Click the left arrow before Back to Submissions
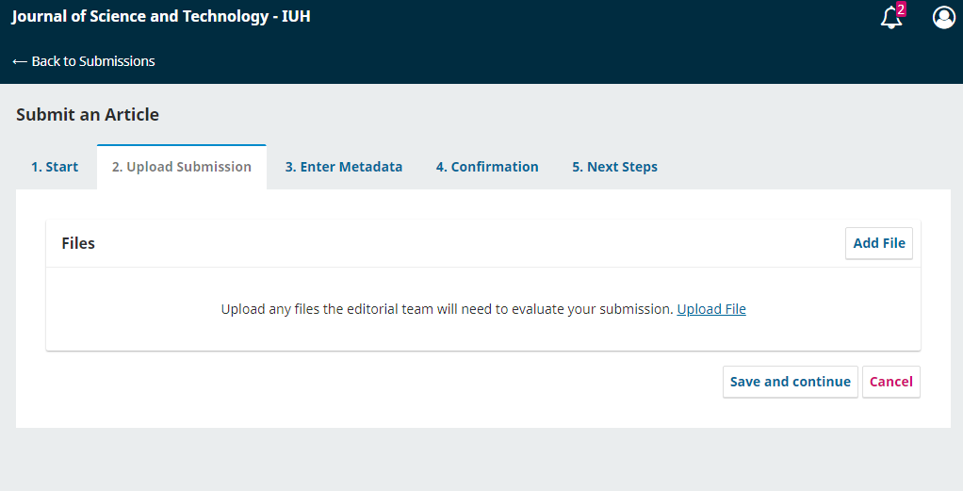This screenshot has width=963, height=491. click(x=20, y=61)
